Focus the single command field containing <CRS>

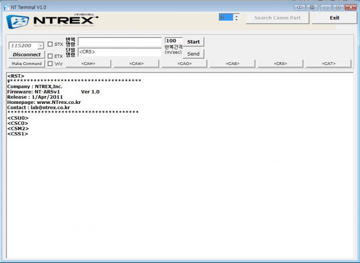(120, 52)
